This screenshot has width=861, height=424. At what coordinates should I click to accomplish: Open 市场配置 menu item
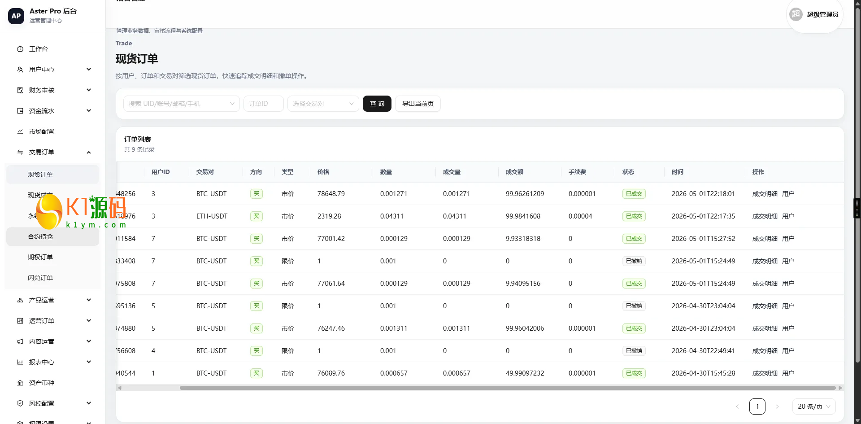point(52,131)
